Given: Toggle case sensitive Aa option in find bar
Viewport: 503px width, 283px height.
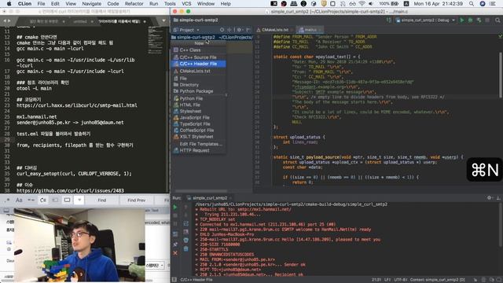Looking at the screenshot, I should [x=19, y=200].
